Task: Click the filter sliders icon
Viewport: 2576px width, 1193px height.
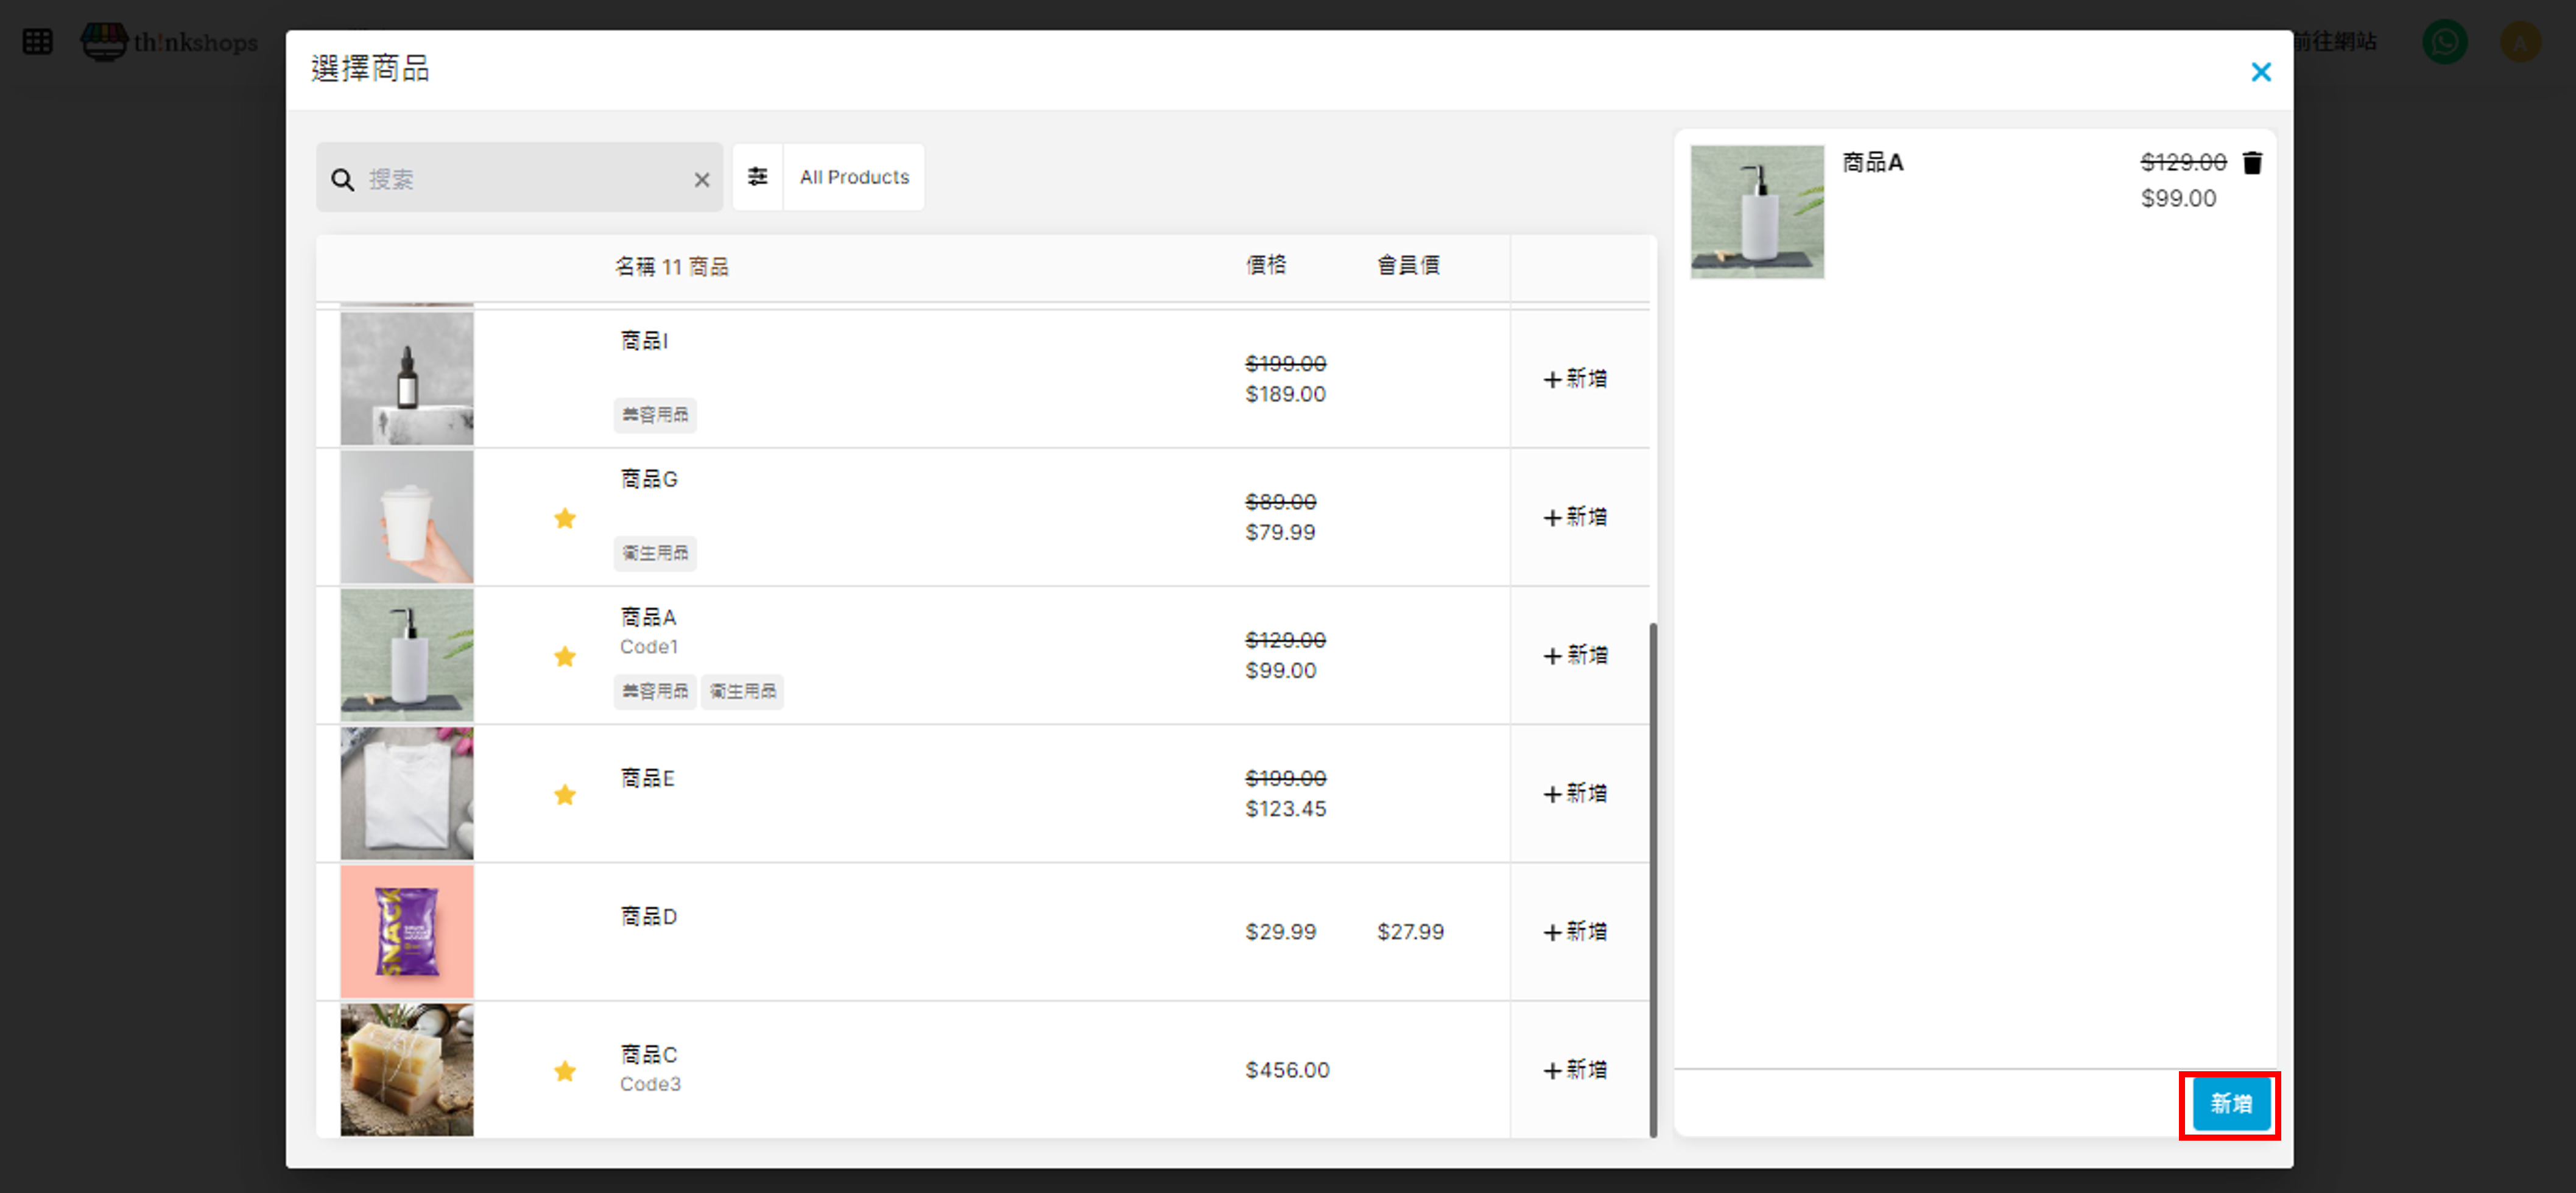Action: 757,177
